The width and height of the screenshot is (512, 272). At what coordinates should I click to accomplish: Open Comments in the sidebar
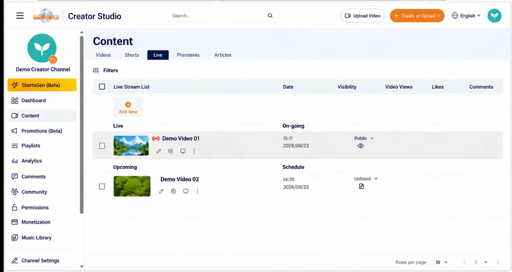42,176
